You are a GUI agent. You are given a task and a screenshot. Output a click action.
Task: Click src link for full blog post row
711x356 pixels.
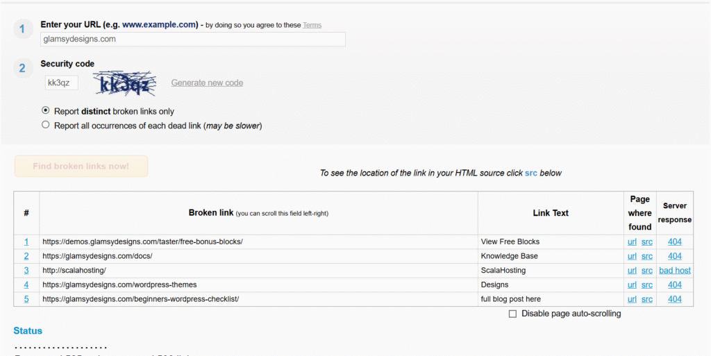click(x=646, y=299)
